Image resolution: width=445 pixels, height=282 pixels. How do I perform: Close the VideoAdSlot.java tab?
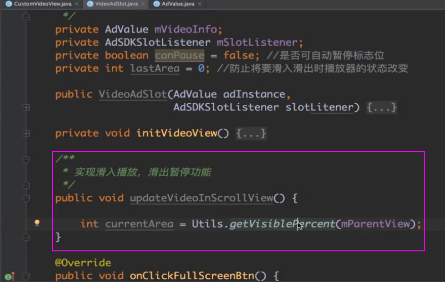coord(143,4)
